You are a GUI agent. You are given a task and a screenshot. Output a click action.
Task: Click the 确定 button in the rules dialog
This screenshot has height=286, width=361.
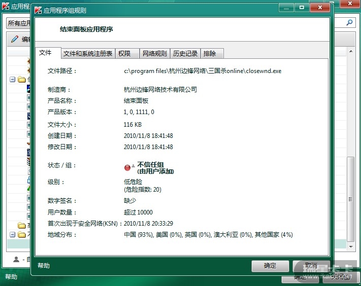click(x=270, y=266)
